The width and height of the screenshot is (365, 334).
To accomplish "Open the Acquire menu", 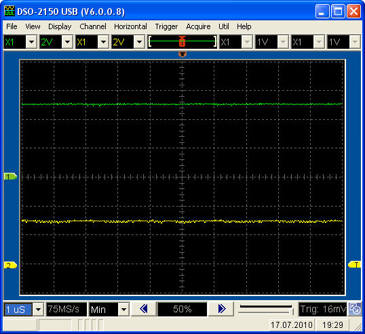I will (x=198, y=26).
